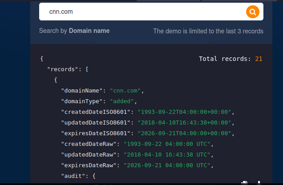Screen dimensions: 283x185
Task: Click the "expiresDateISO8601" key label
Action: pos(96,133)
